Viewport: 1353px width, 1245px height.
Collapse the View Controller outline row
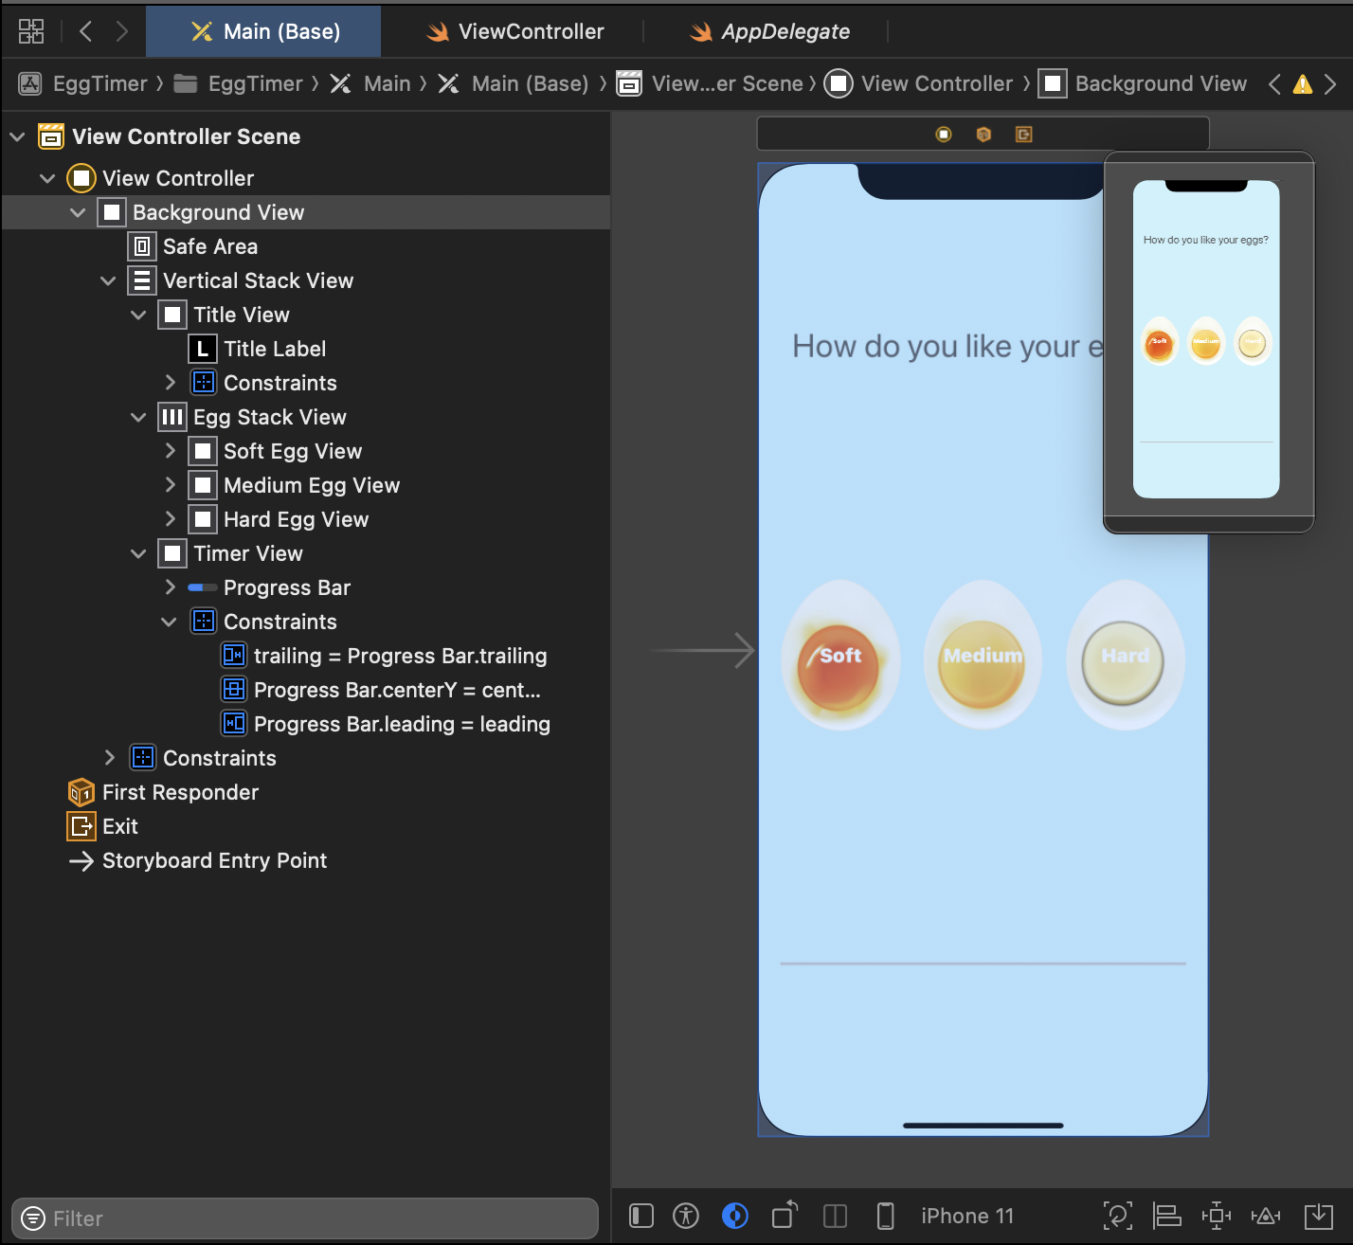coord(47,178)
